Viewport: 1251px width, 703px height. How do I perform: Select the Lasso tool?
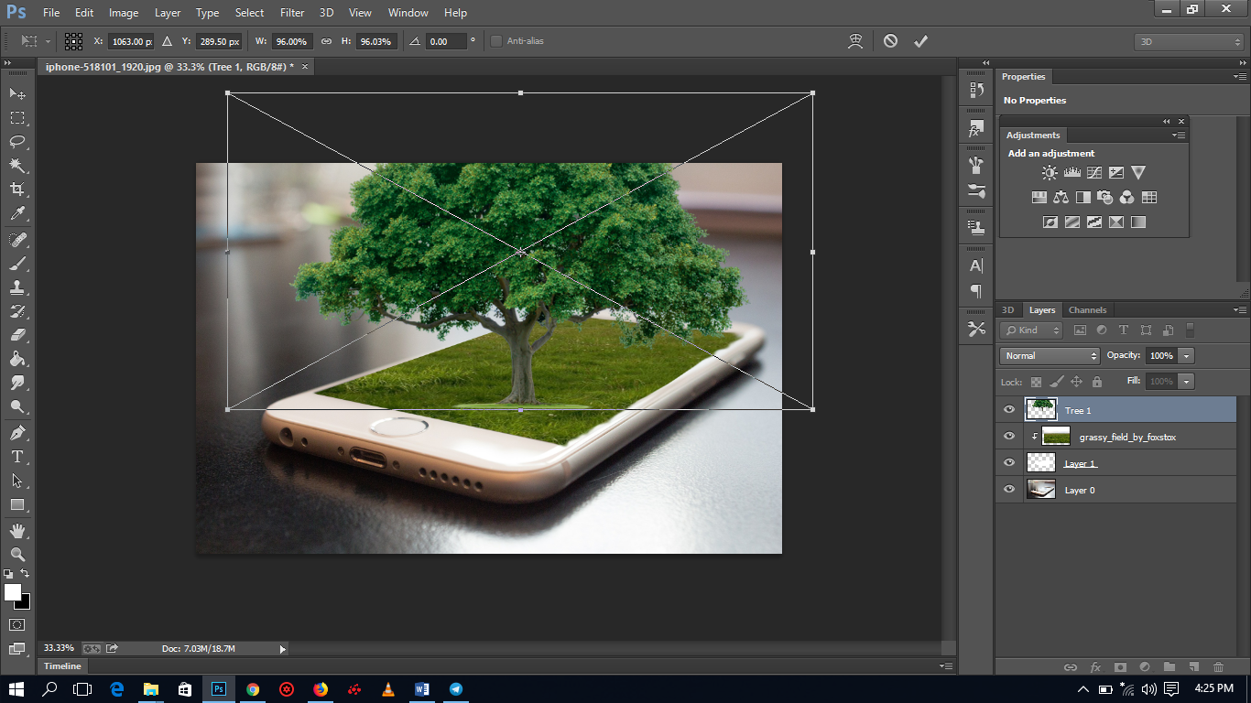point(17,142)
